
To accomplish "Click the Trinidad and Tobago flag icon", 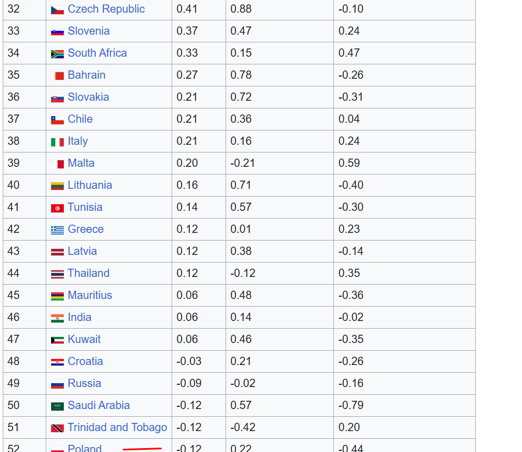I will coord(57,428).
